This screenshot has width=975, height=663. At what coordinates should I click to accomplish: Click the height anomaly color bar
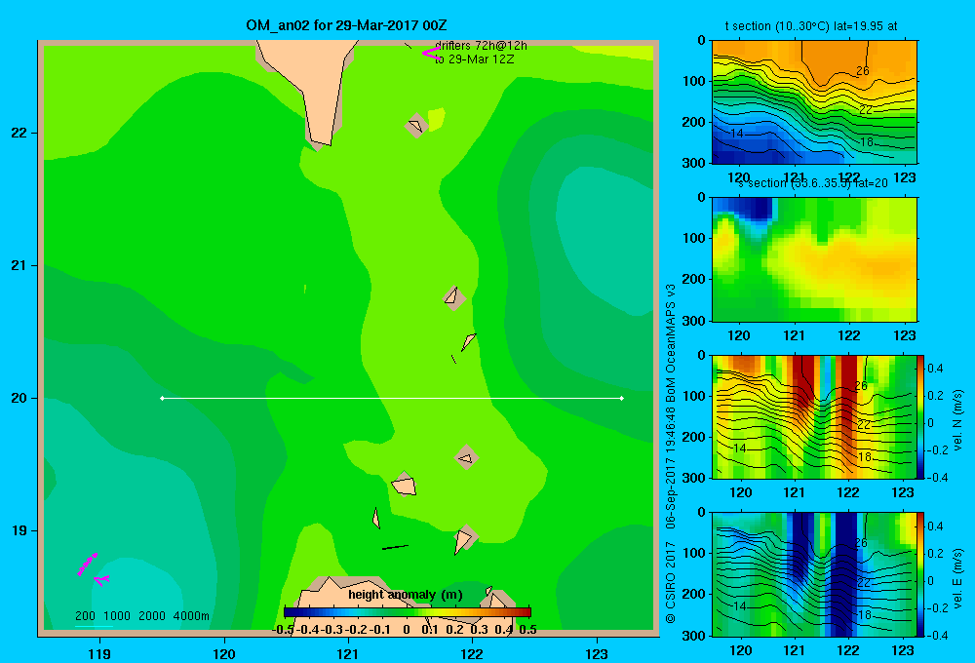(408, 612)
